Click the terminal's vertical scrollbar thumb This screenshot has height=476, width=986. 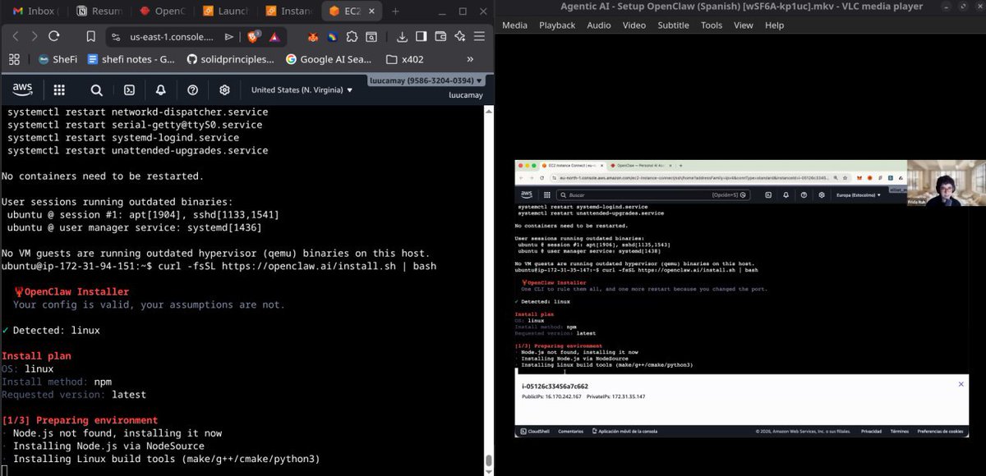488,460
